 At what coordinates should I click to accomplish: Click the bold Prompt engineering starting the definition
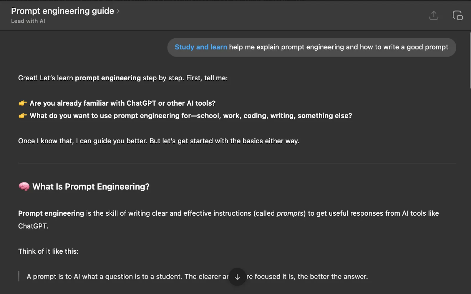click(x=51, y=213)
